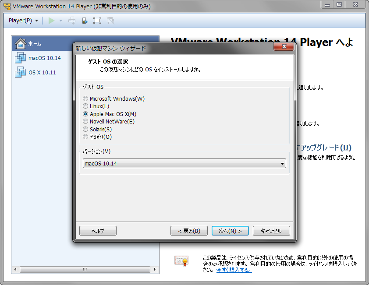The image size is (369, 285).
Task: Close the new virtual machine wizard dialog
Action: pos(284,46)
